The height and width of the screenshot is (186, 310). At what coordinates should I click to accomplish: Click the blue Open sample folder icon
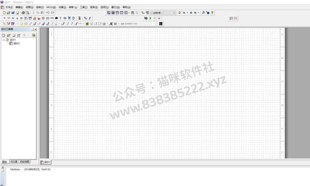coord(13,13)
